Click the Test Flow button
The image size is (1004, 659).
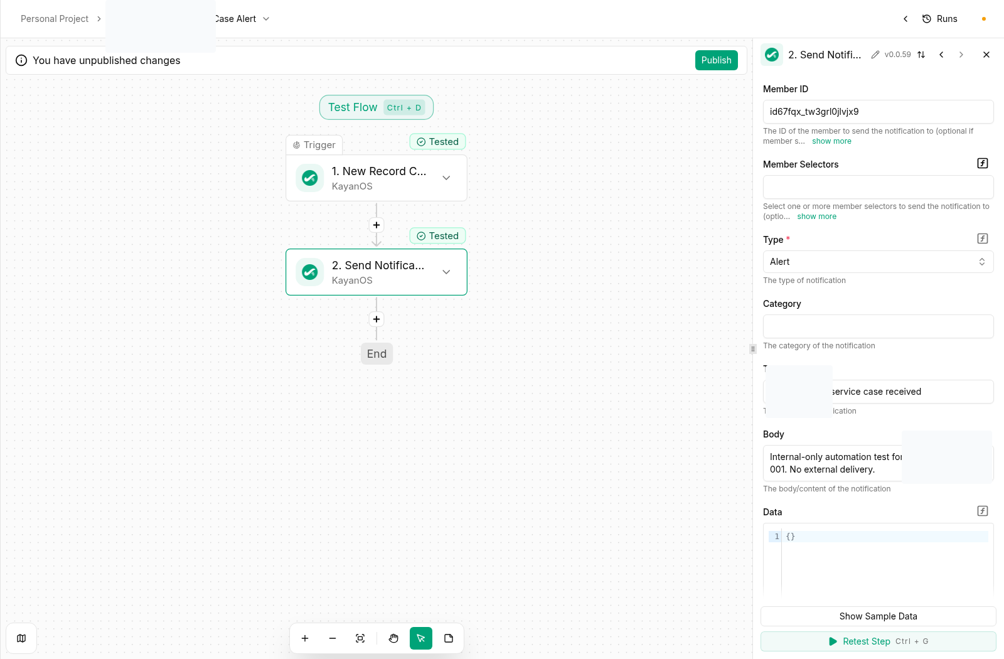[x=376, y=107]
